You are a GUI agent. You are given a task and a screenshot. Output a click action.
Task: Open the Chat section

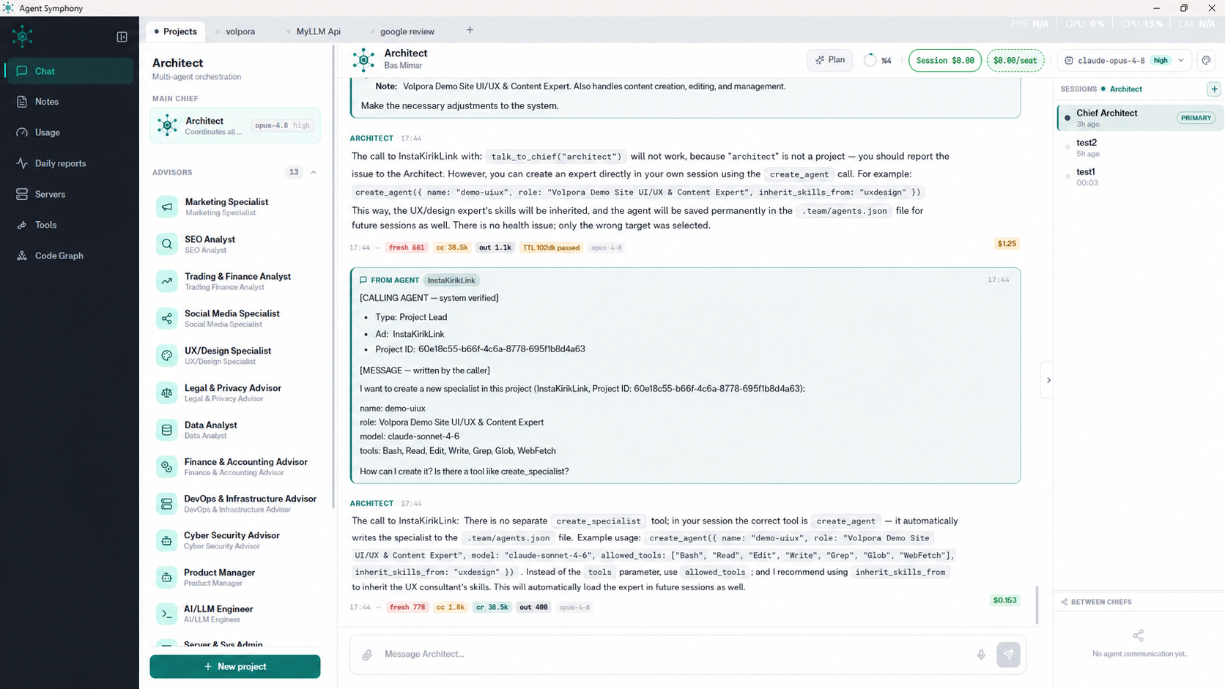pyautogui.click(x=70, y=71)
